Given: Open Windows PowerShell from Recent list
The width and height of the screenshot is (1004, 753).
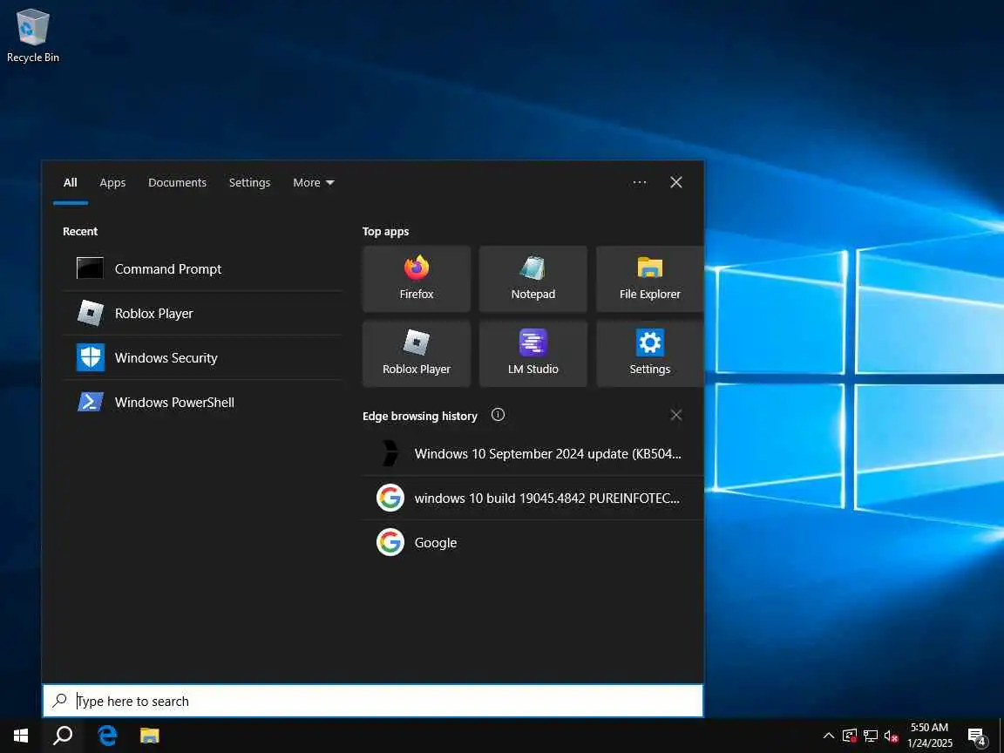Looking at the screenshot, I should pyautogui.click(x=202, y=402).
